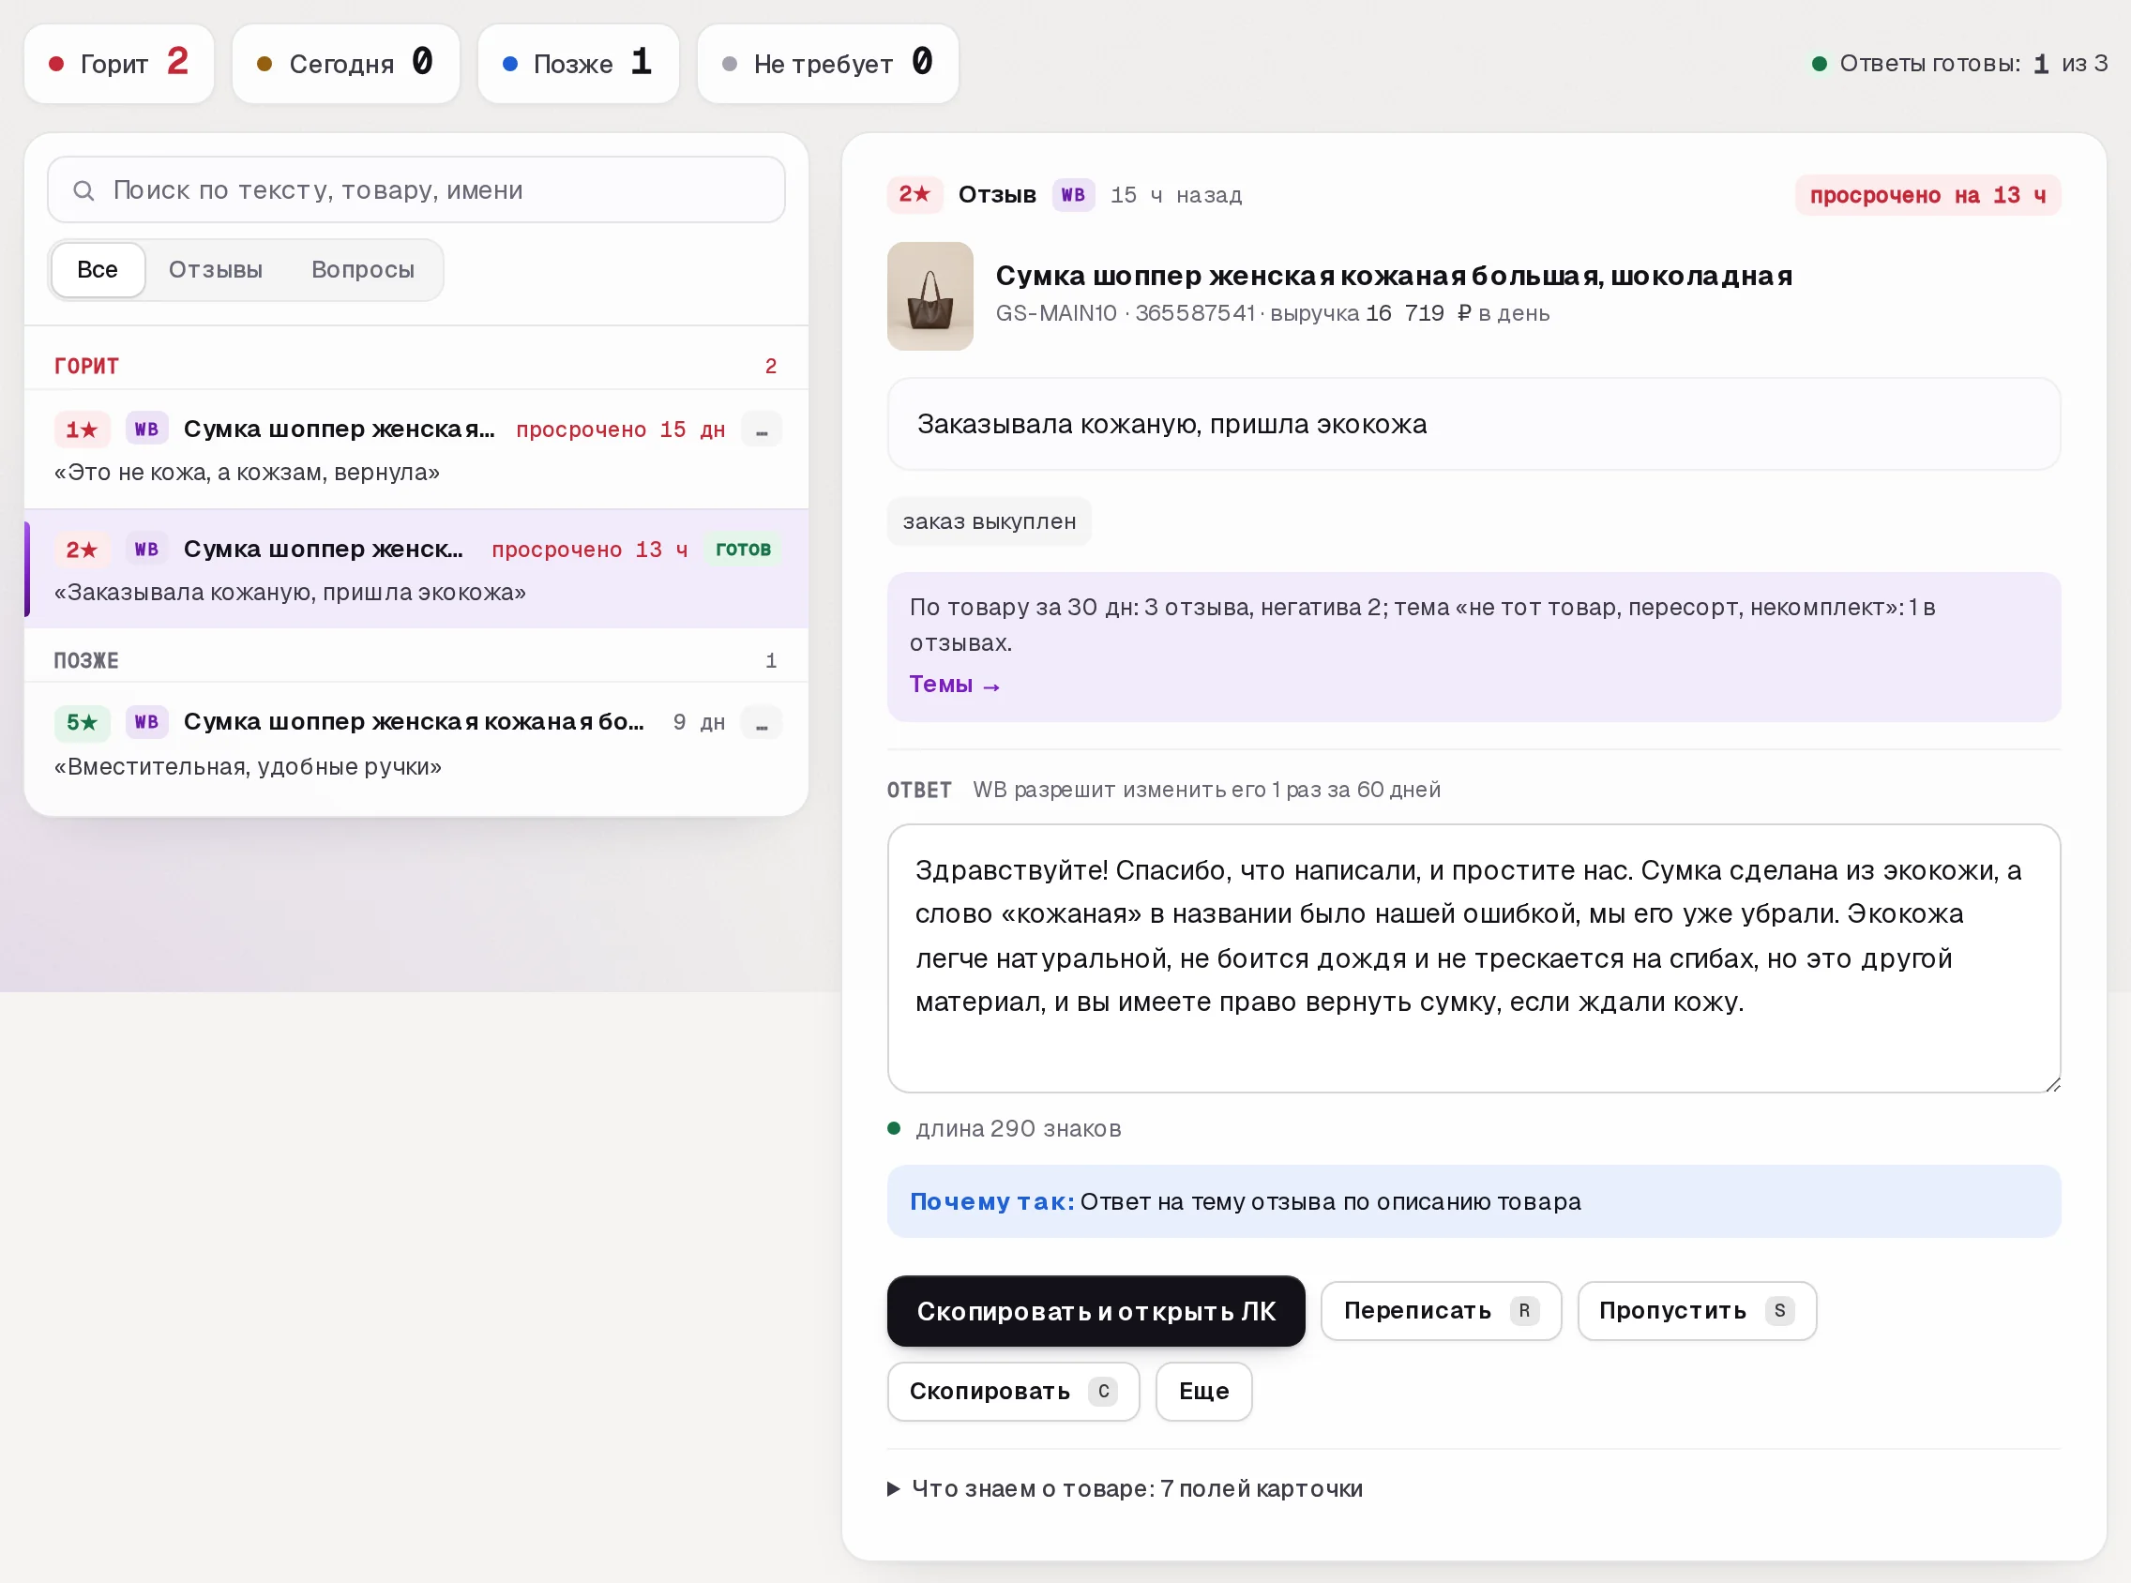
Task: Open the Темы link
Action: pos(954,685)
